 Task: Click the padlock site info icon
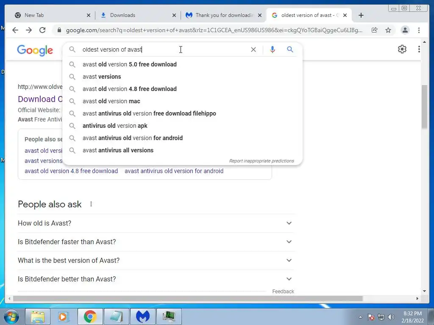[x=59, y=30]
